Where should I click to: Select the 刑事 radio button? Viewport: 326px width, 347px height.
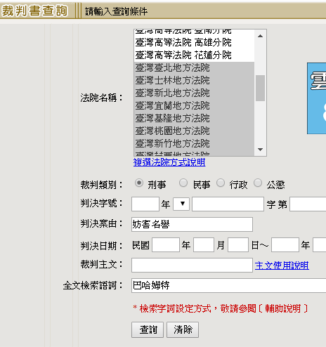[139, 183]
